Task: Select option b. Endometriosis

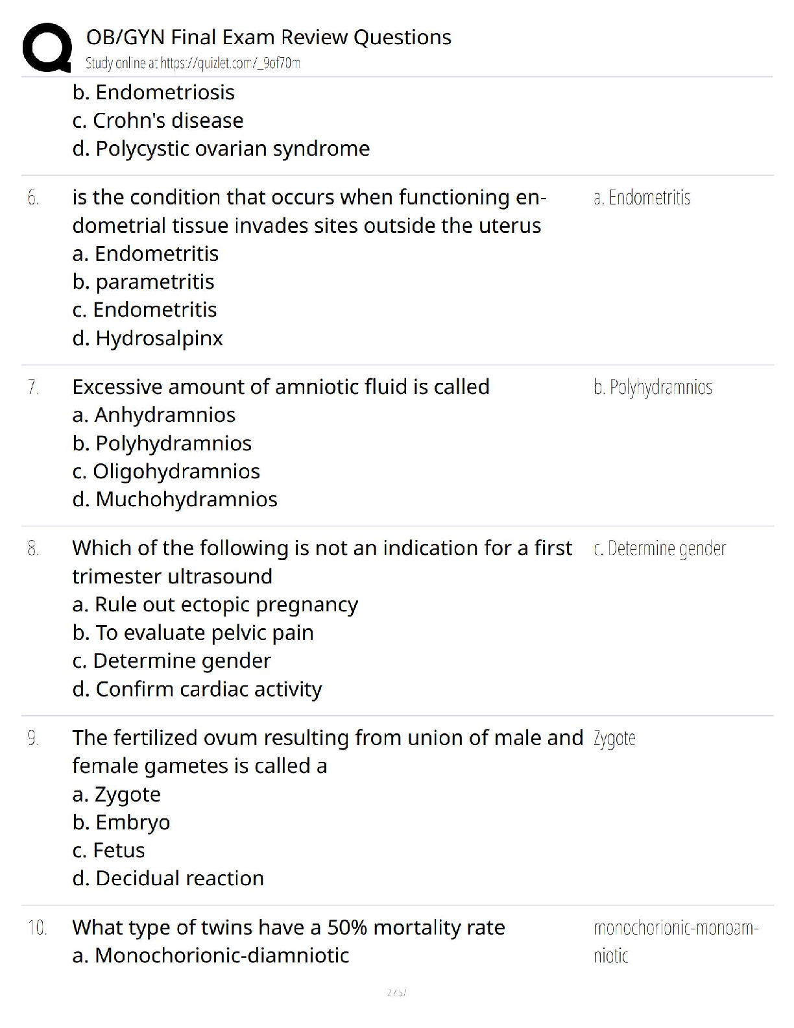Action: point(154,92)
